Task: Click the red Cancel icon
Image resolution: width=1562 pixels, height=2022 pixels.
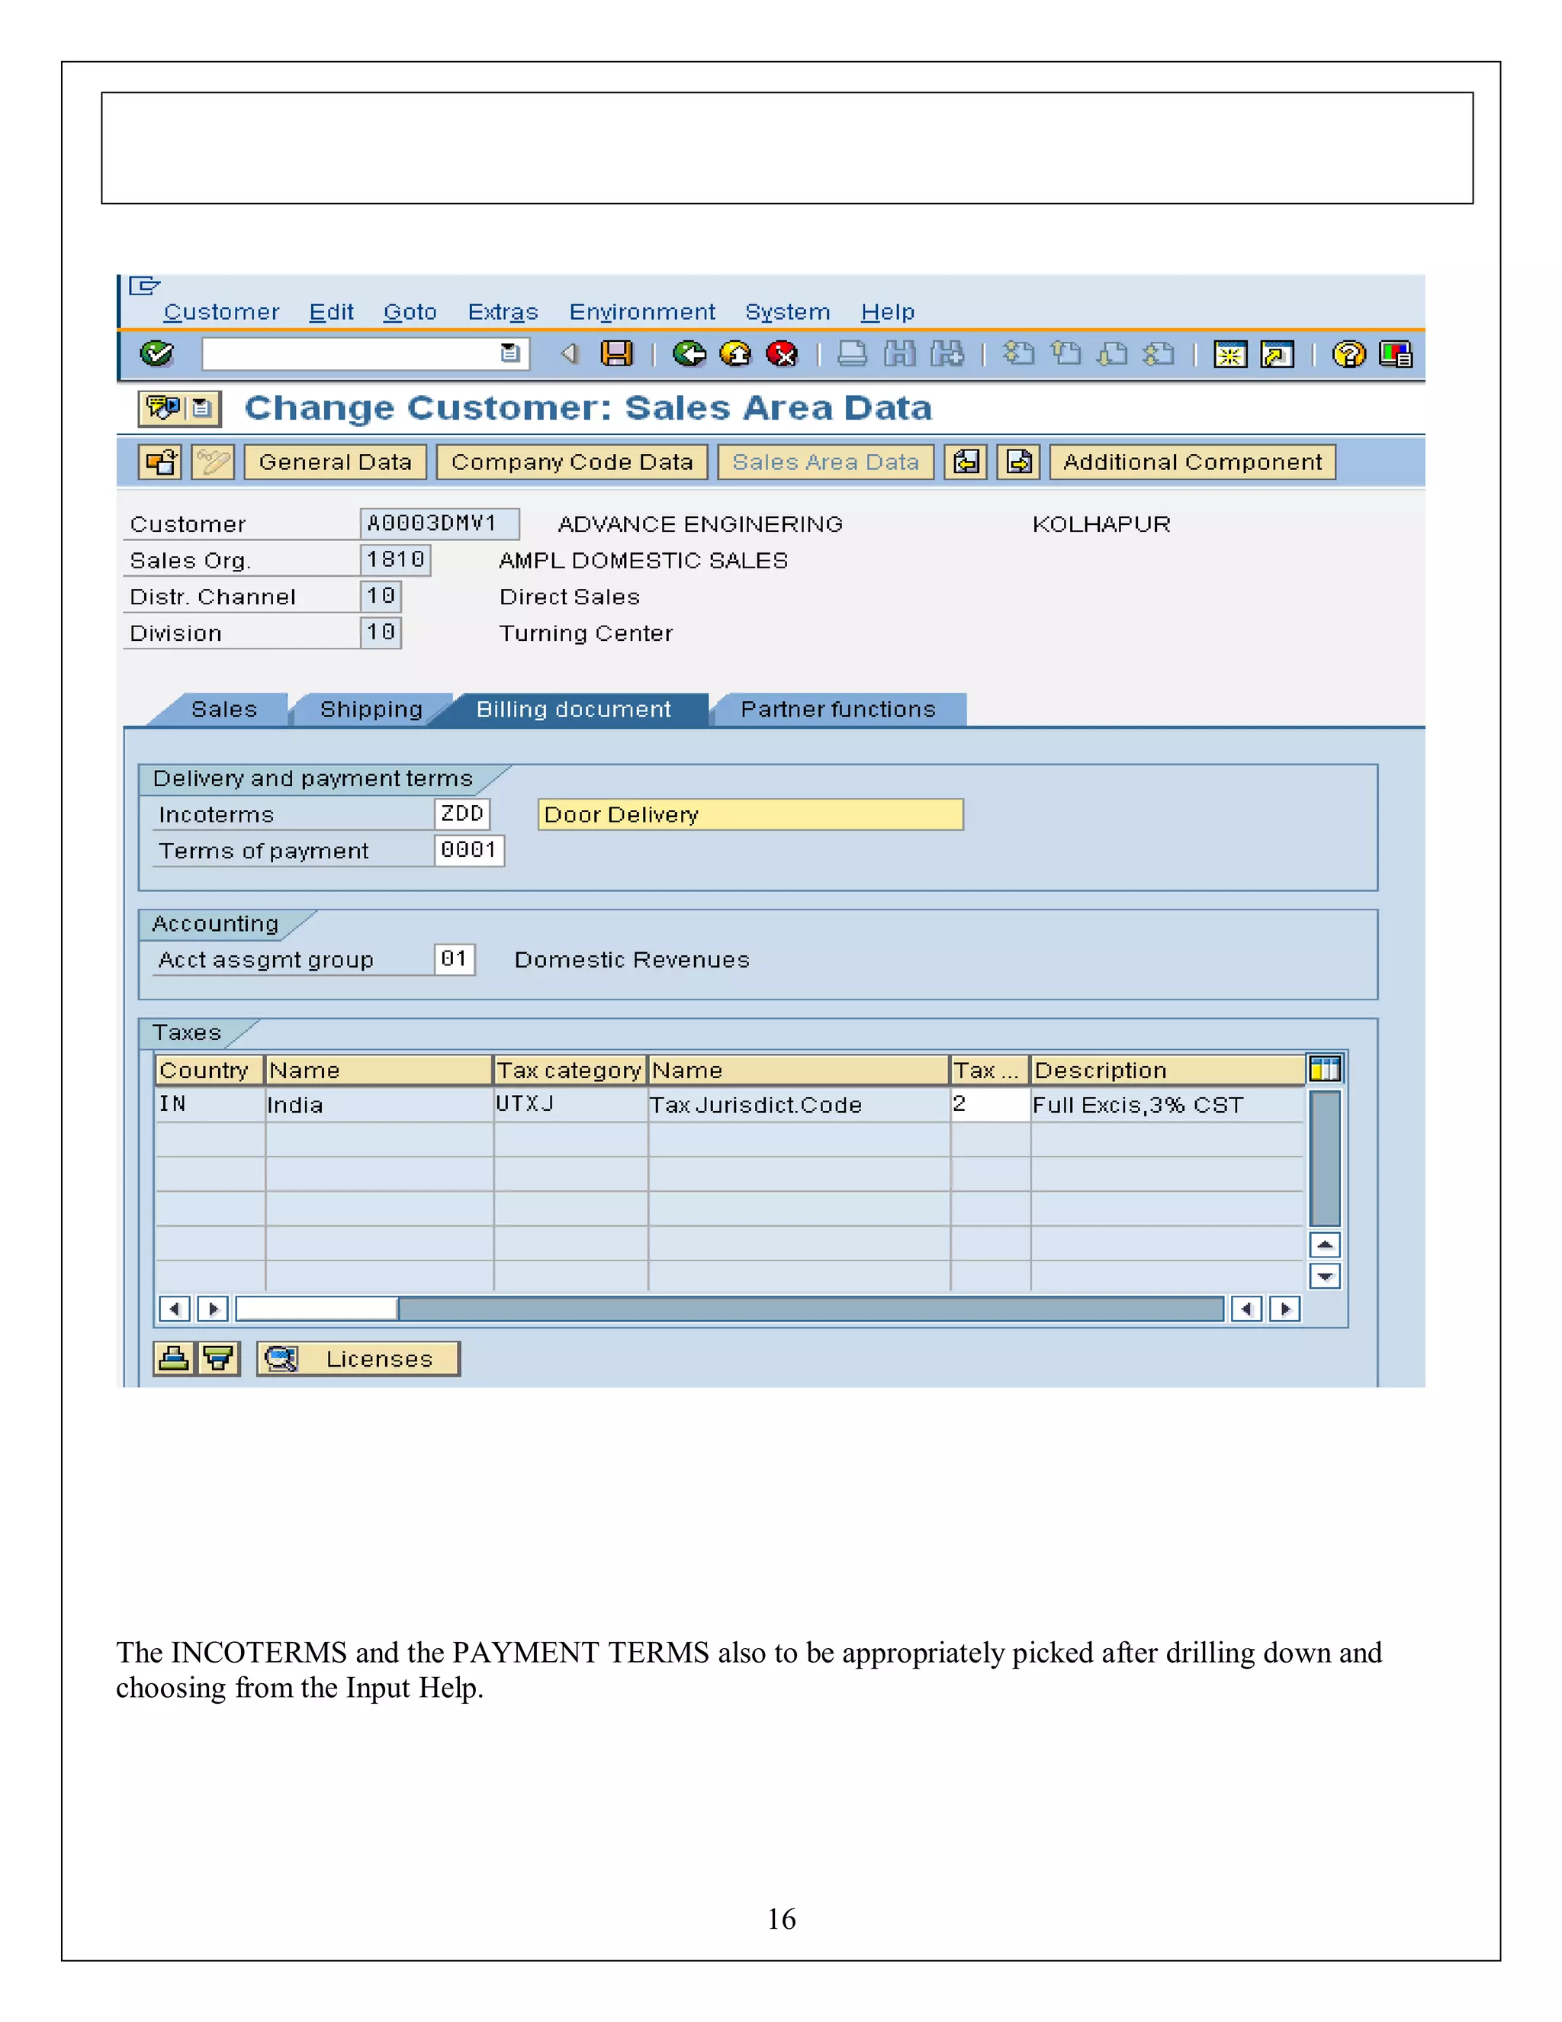Action: click(783, 354)
